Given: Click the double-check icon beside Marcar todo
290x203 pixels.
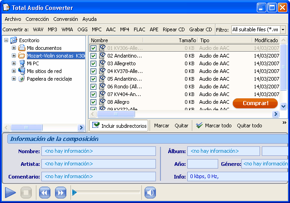Looking at the screenshot, I should coord(199,126).
